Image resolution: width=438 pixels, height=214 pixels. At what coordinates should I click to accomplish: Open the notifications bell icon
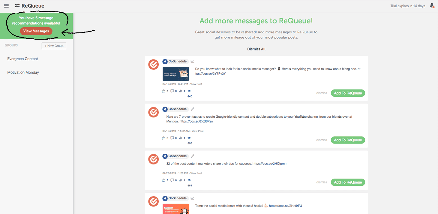(432, 5)
